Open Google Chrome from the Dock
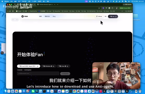 point(74,91)
